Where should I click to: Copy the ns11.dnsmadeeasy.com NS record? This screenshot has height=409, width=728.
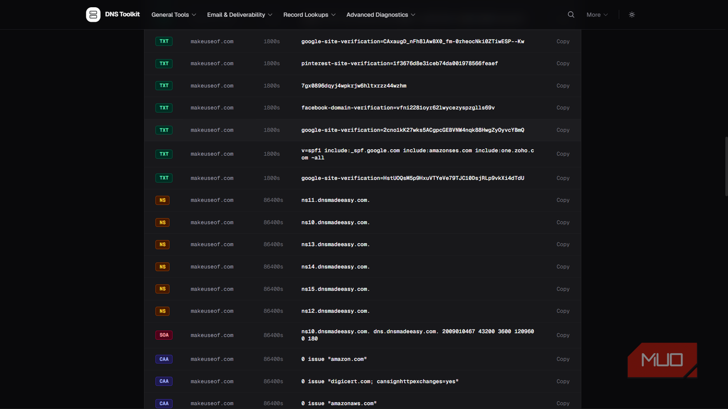[563, 200]
